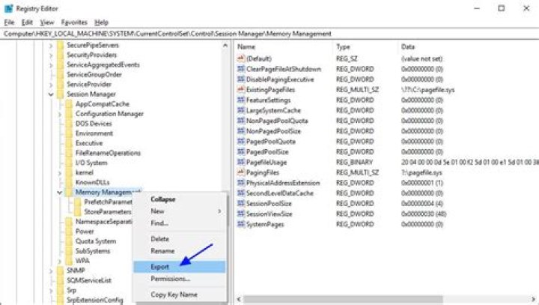Expand the SNMP key node
This screenshot has height=305, width=539.
pos(51,271)
